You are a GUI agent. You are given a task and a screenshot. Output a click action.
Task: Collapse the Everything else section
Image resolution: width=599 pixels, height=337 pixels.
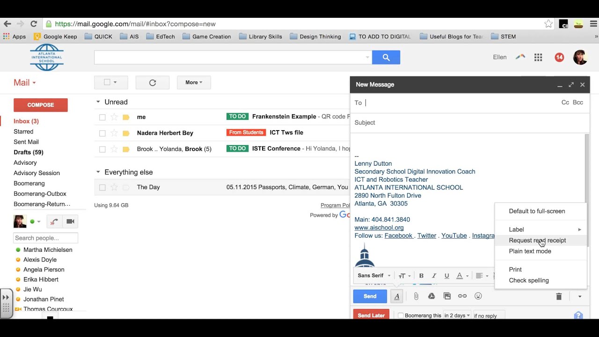coord(98,172)
